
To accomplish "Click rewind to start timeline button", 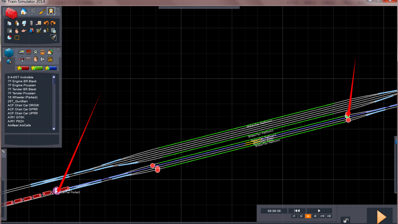I will 297,211.
